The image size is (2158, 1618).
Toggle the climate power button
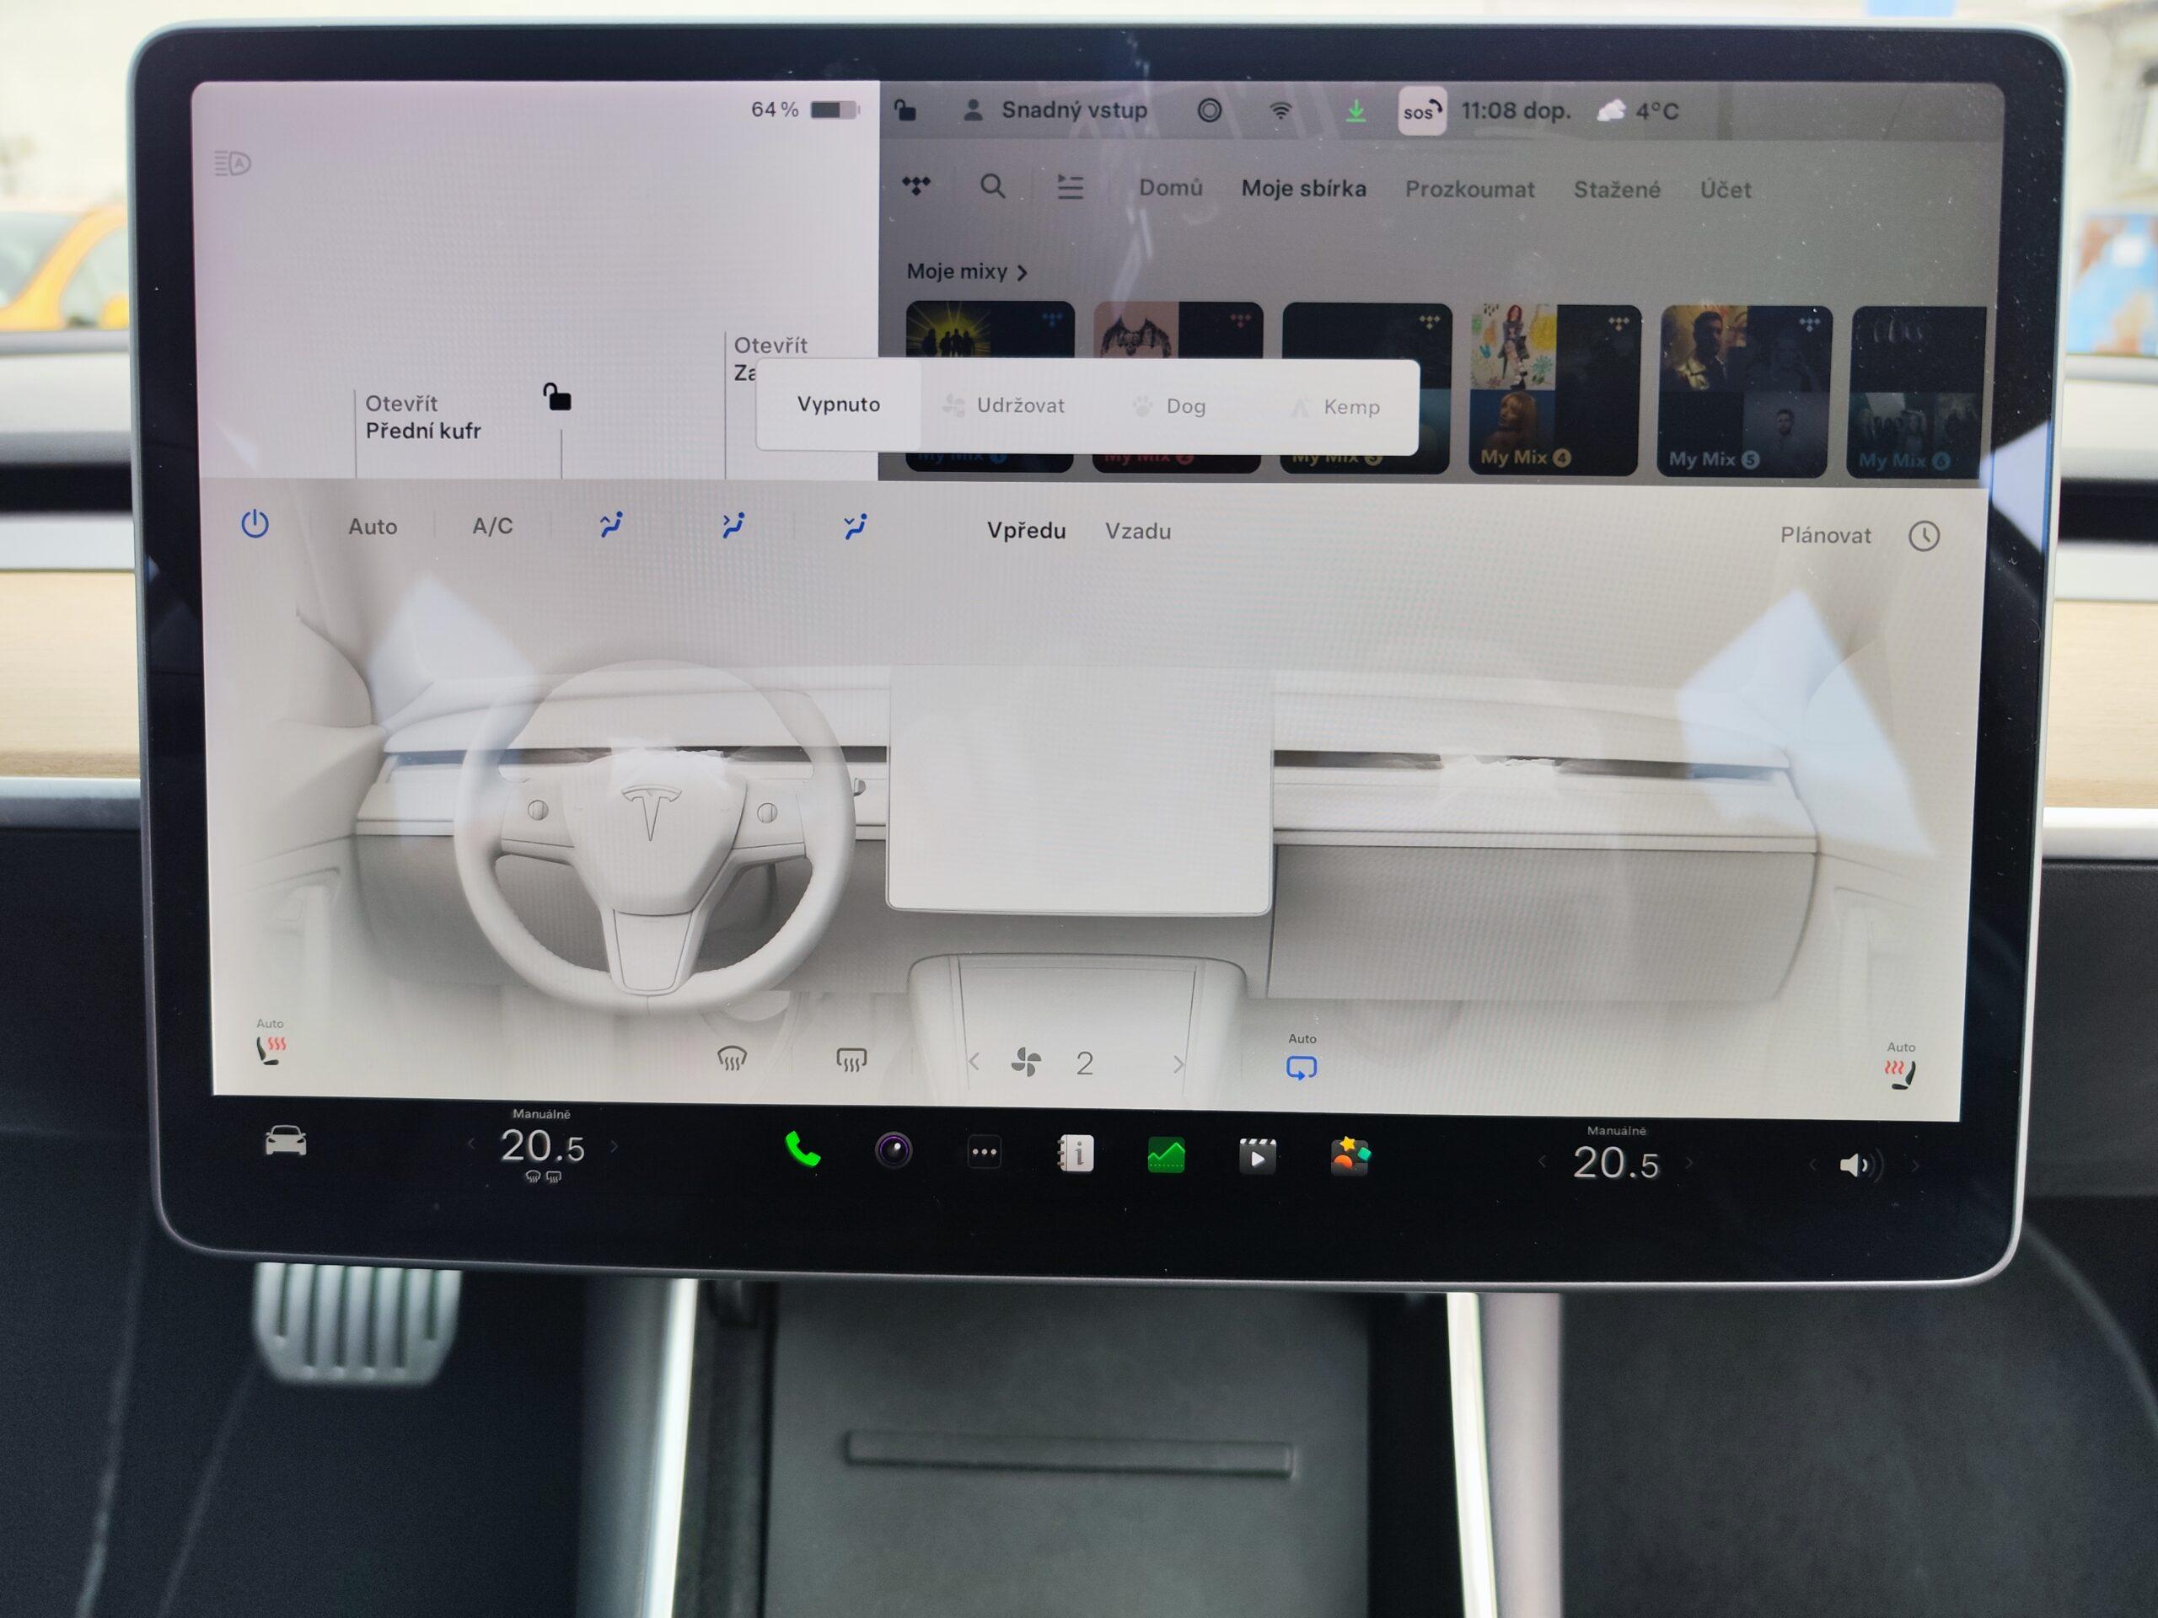(x=255, y=523)
